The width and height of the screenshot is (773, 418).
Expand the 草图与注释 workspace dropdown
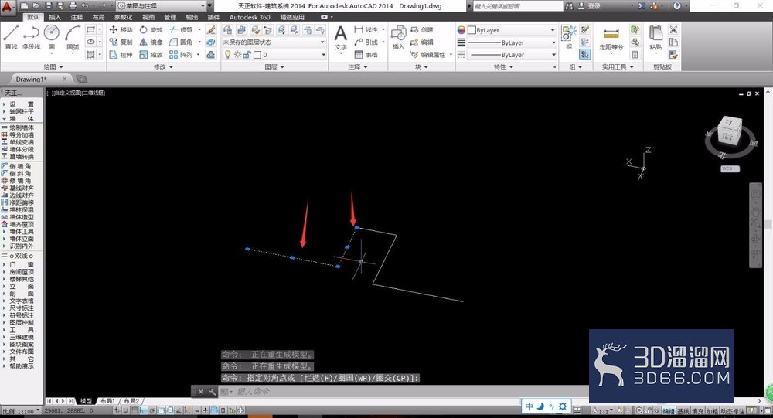(162, 6)
